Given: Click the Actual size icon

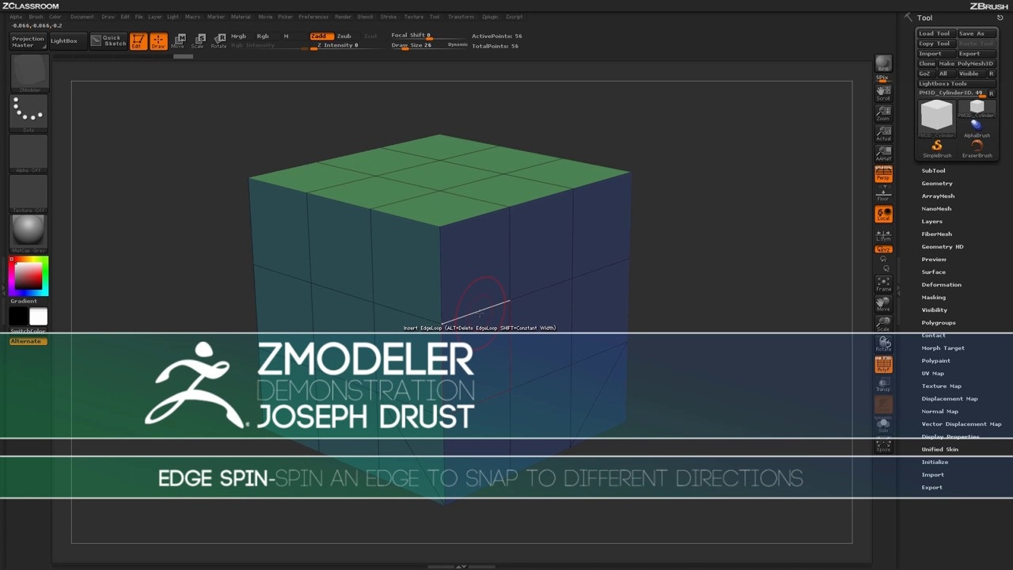Looking at the screenshot, I should (x=883, y=133).
